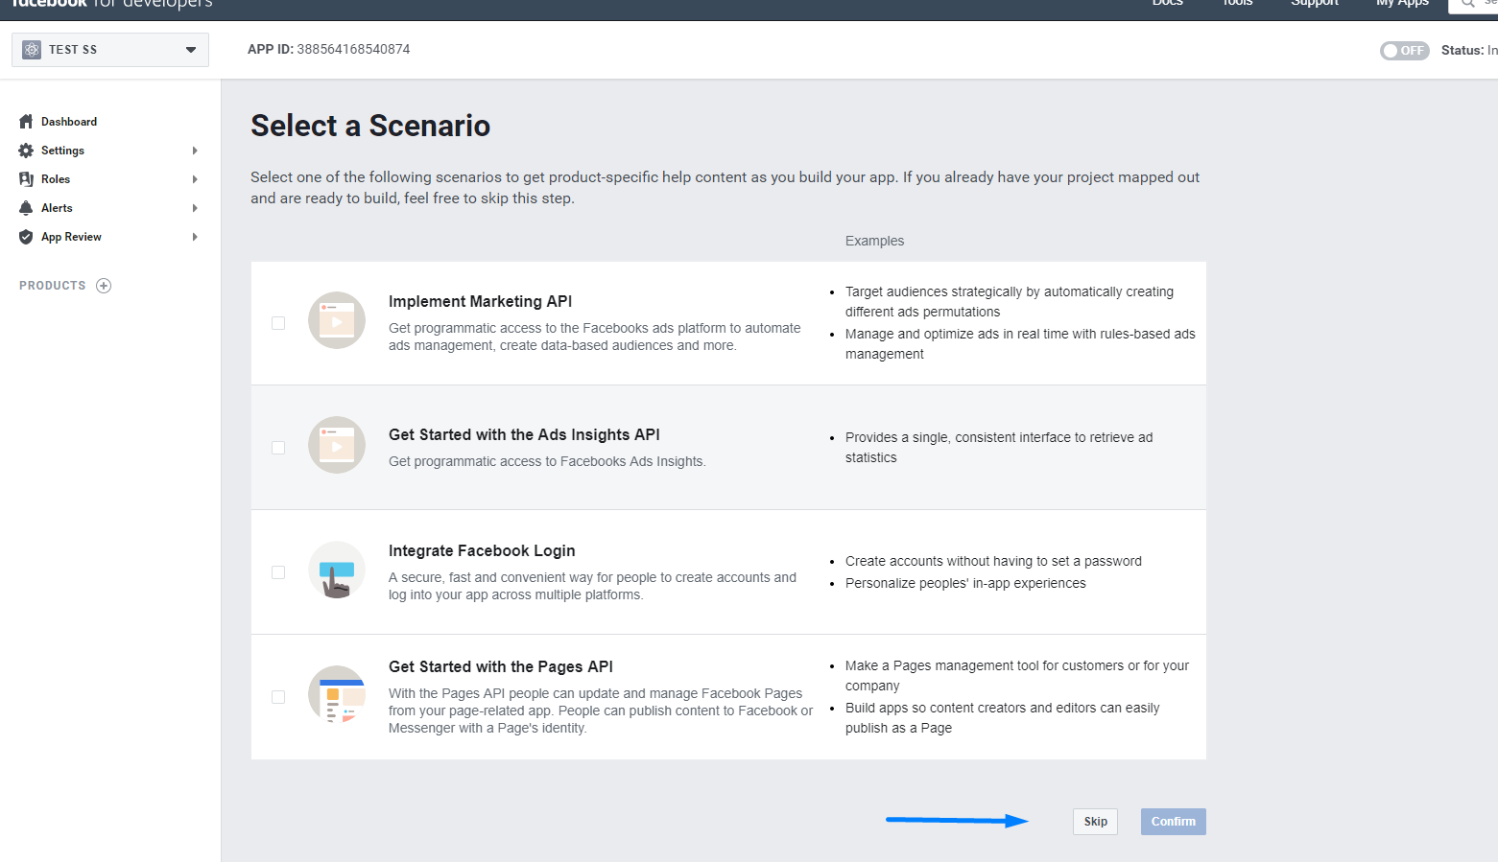Click the Confirm button
Screen dimensions: 1498x862
(1173, 822)
